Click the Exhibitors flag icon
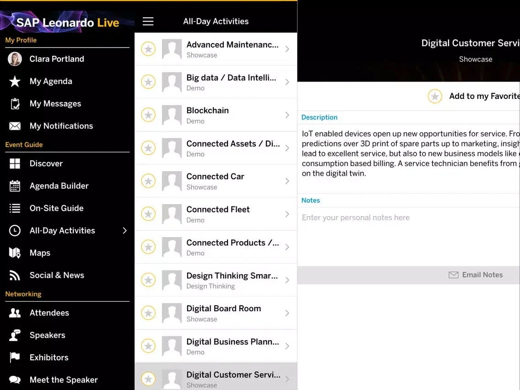The height and width of the screenshot is (390, 520). pos(15,357)
